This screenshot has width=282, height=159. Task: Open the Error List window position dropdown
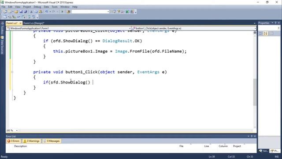pos(249,136)
